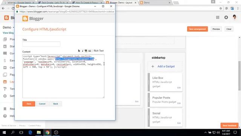Image resolution: width=241 pixels, height=136 pixels.
Task: Click the blockquote icon in editor
Action: (x=90, y=51)
